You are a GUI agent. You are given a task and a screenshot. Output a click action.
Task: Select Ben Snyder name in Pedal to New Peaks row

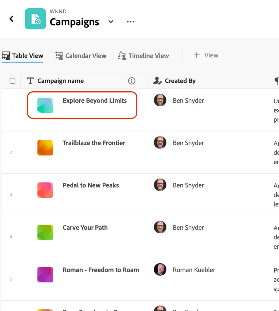(x=188, y=185)
